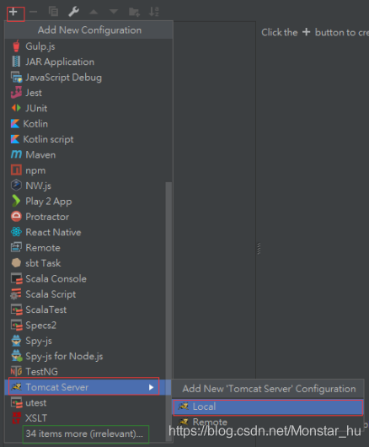369x447 pixels.
Task: Click the configuration list scrollbar
Action: (168, 281)
